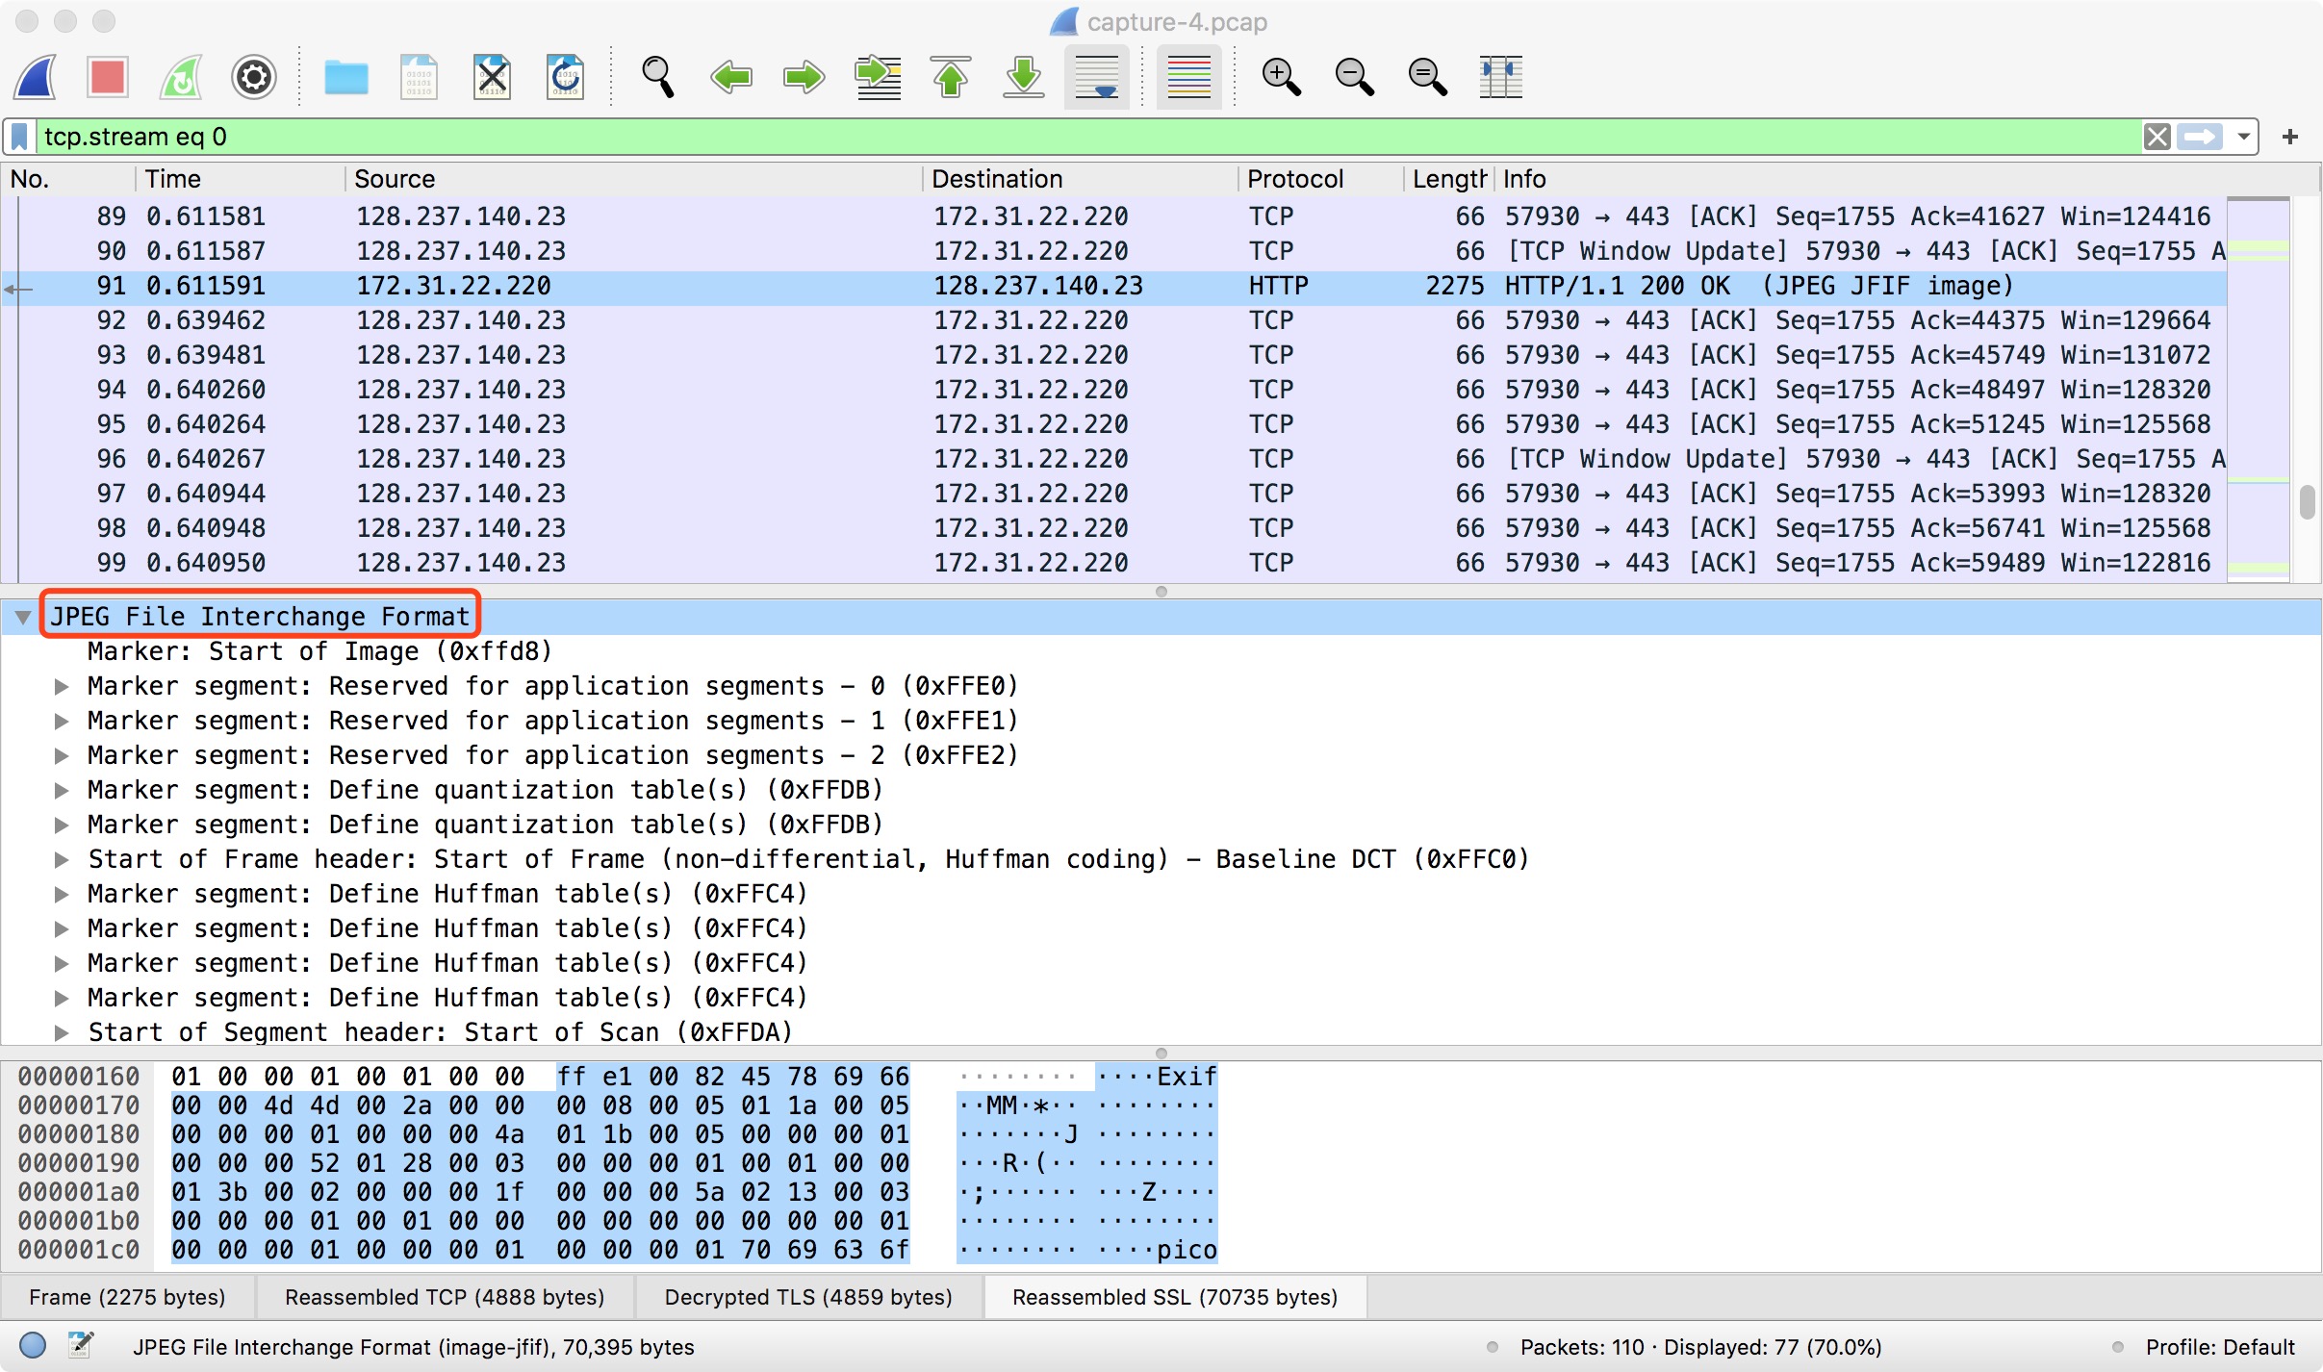Click packet list vertical scrollbar thumb
Image resolution: width=2323 pixels, height=1372 pixels.
tap(2307, 502)
